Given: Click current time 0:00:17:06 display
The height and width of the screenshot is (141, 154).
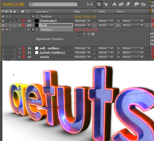Looking at the screenshot, I should 14,4.
